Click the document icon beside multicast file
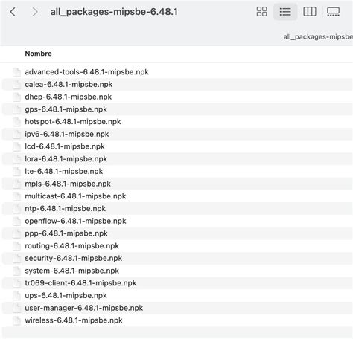Image resolution: width=353 pixels, height=339 pixels. [16, 196]
